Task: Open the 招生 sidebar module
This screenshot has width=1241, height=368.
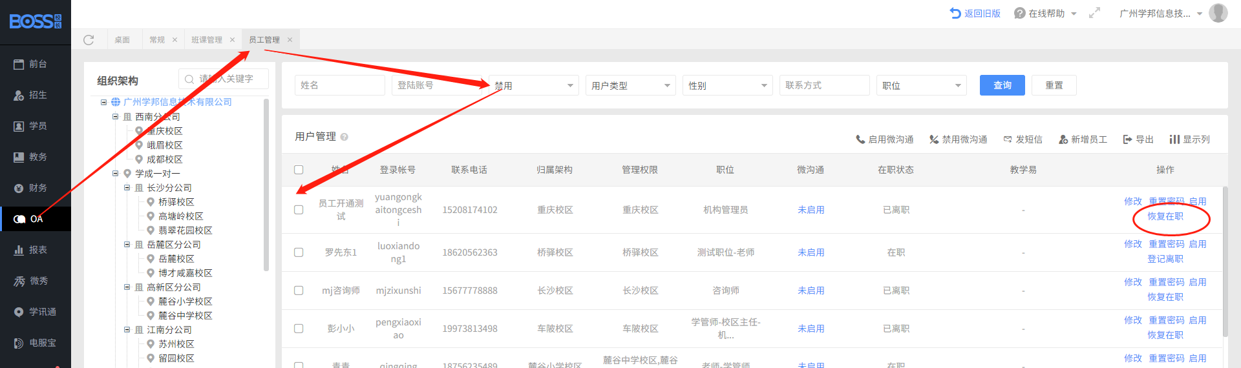Action: pos(30,95)
